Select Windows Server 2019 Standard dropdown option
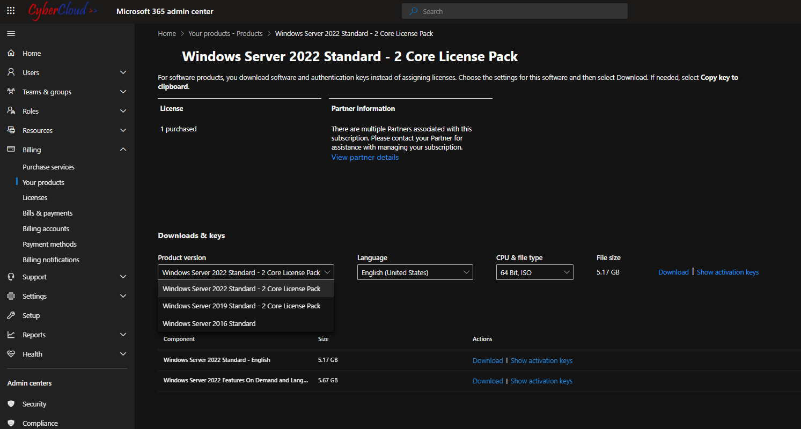 click(246, 306)
